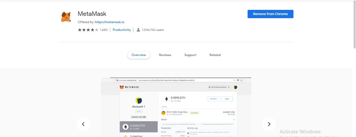Viewport: 356px width, 137px height.
Task: Select the Support tab
Action: [190, 55]
